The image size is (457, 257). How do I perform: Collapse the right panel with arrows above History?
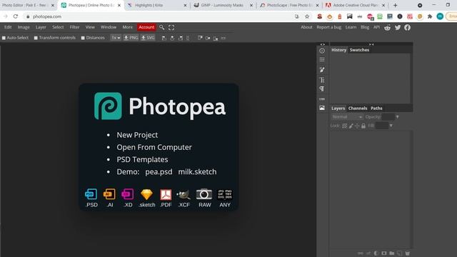371,44
